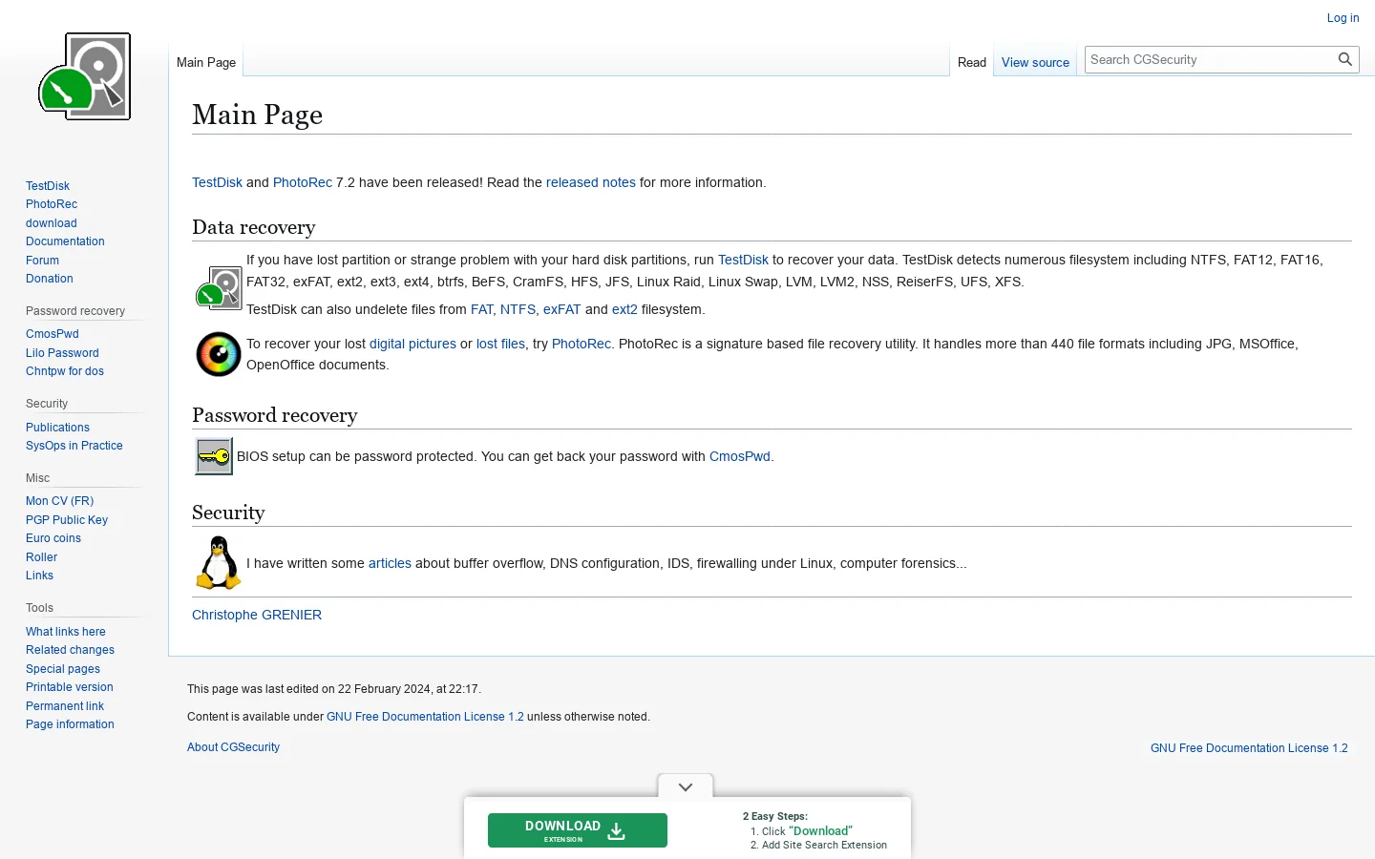Viewport: 1375px width, 859px height.
Task: Open the sidebar Links entry
Action: 39,576
